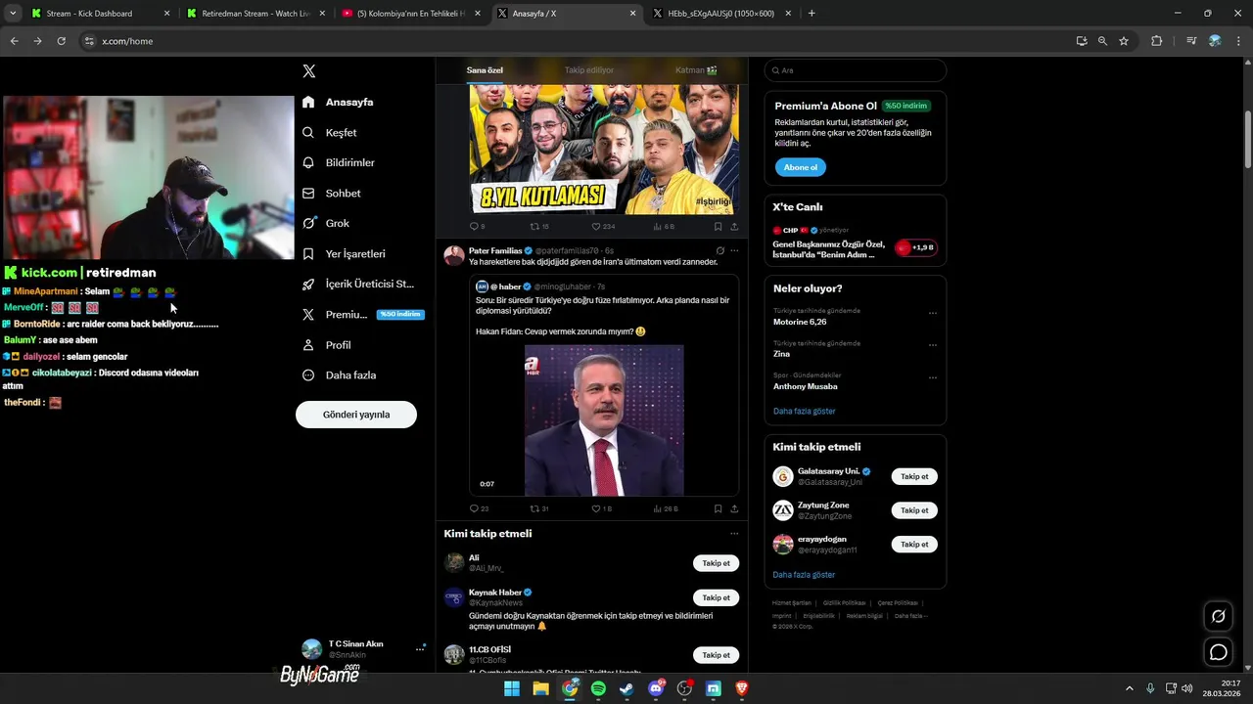Viewport: 1253px width, 704px height.
Task: Open the Chrome media control icon
Action: click(1191, 41)
